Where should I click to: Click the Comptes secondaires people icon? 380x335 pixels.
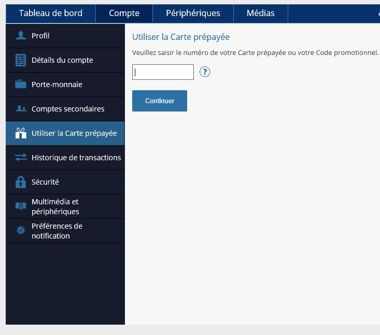pyautogui.click(x=21, y=109)
